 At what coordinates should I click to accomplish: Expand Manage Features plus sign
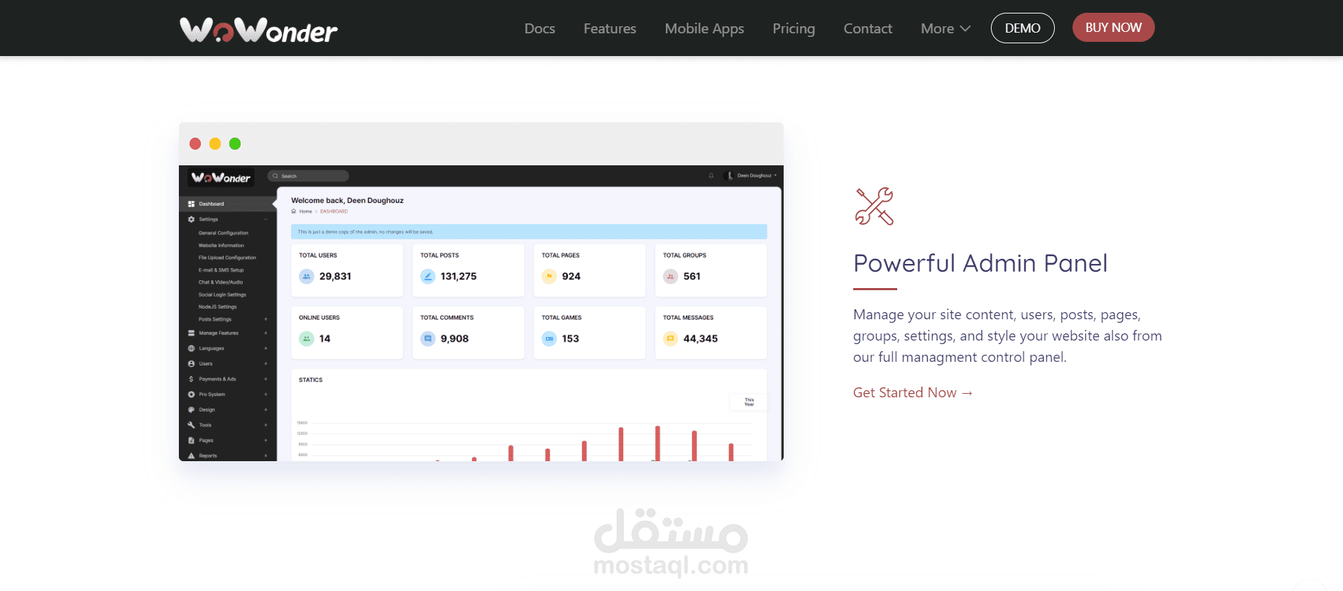point(266,333)
